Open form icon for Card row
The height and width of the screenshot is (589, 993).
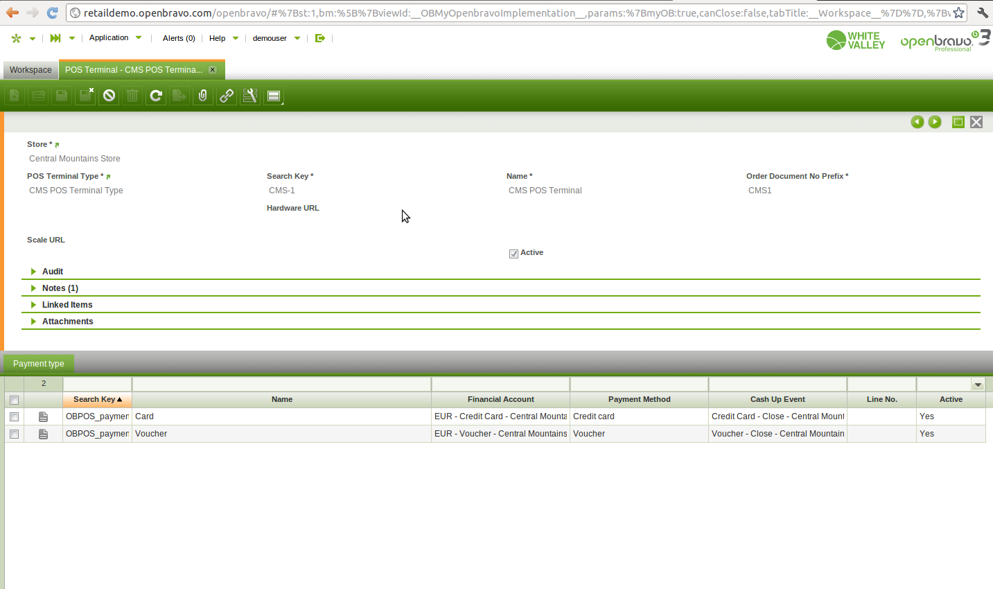(x=43, y=416)
